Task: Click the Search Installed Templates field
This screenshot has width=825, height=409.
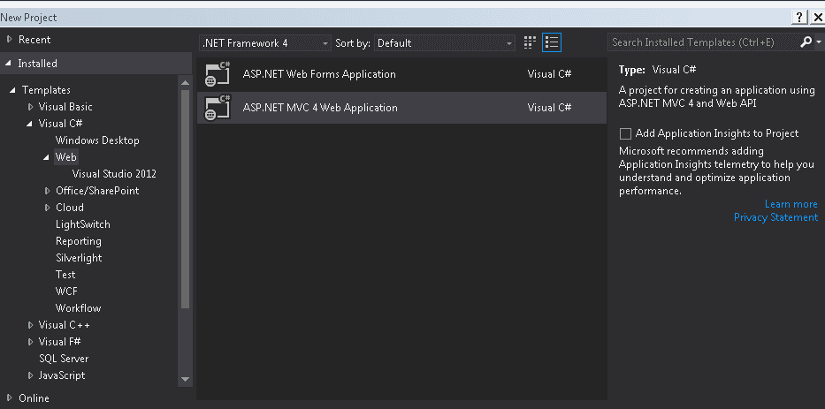Action: click(x=702, y=42)
